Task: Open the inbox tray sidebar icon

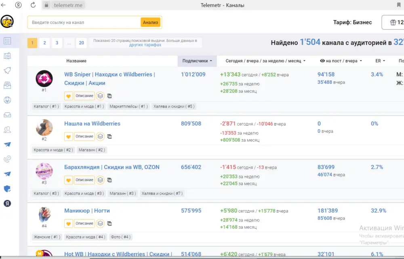Action: [x=7, y=115]
